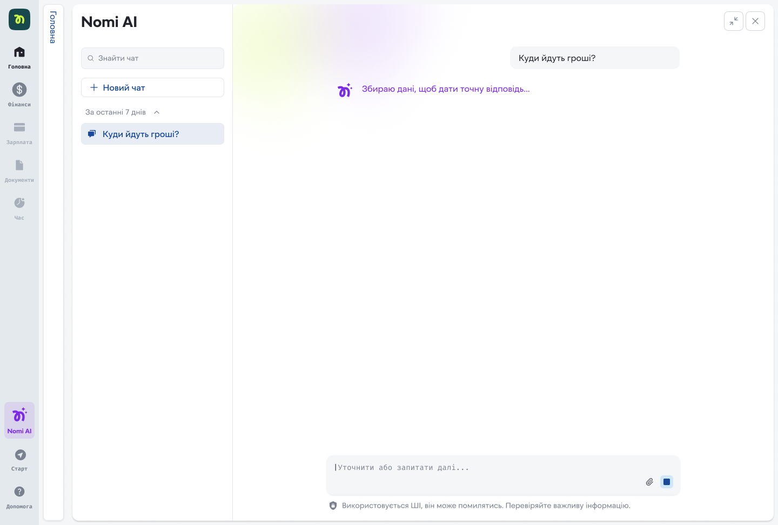This screenshot has height=525, width=778.
Task: Focus the Знайти чат search field
Action: tap(152, 58)
